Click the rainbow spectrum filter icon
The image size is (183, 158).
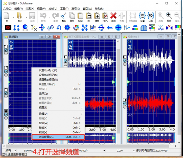pyautogui.click(x=178, y=27)
